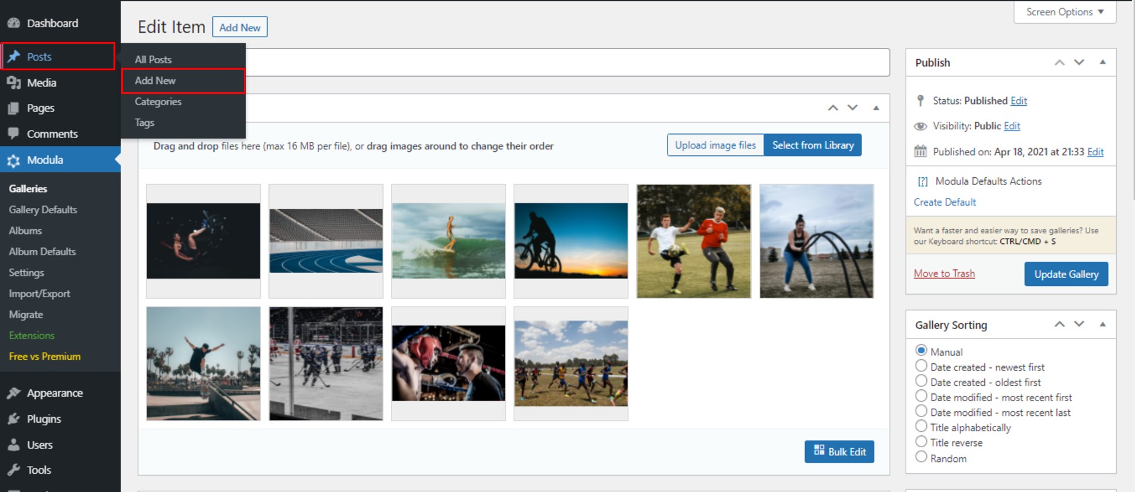Collapse the Gallery Sorting panel
This screenshot has width=1135, height=492.
point(1102,324)
